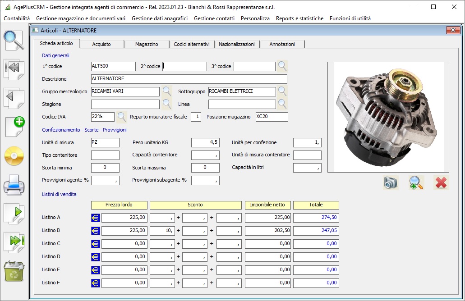This screenshot has height=301, width=465.
Task: Open the Reports e statistiche menu
Action: (299, 18)
